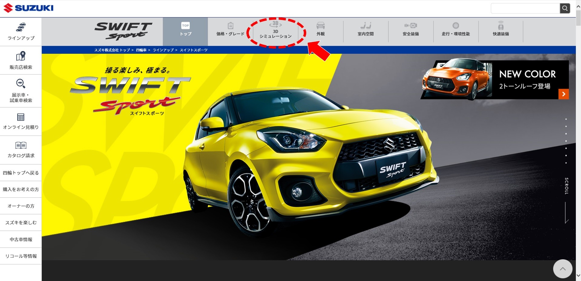581x281 pixels.
Task: Open the 価格・グレード tab
Action: pyautogui.click(x=230, y=31)
